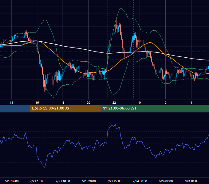Click the 7/23 22:00 date label
Viewport: 209px width, 184px height.
114,181
